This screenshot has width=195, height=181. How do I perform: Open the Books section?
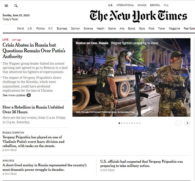[132, 29]
